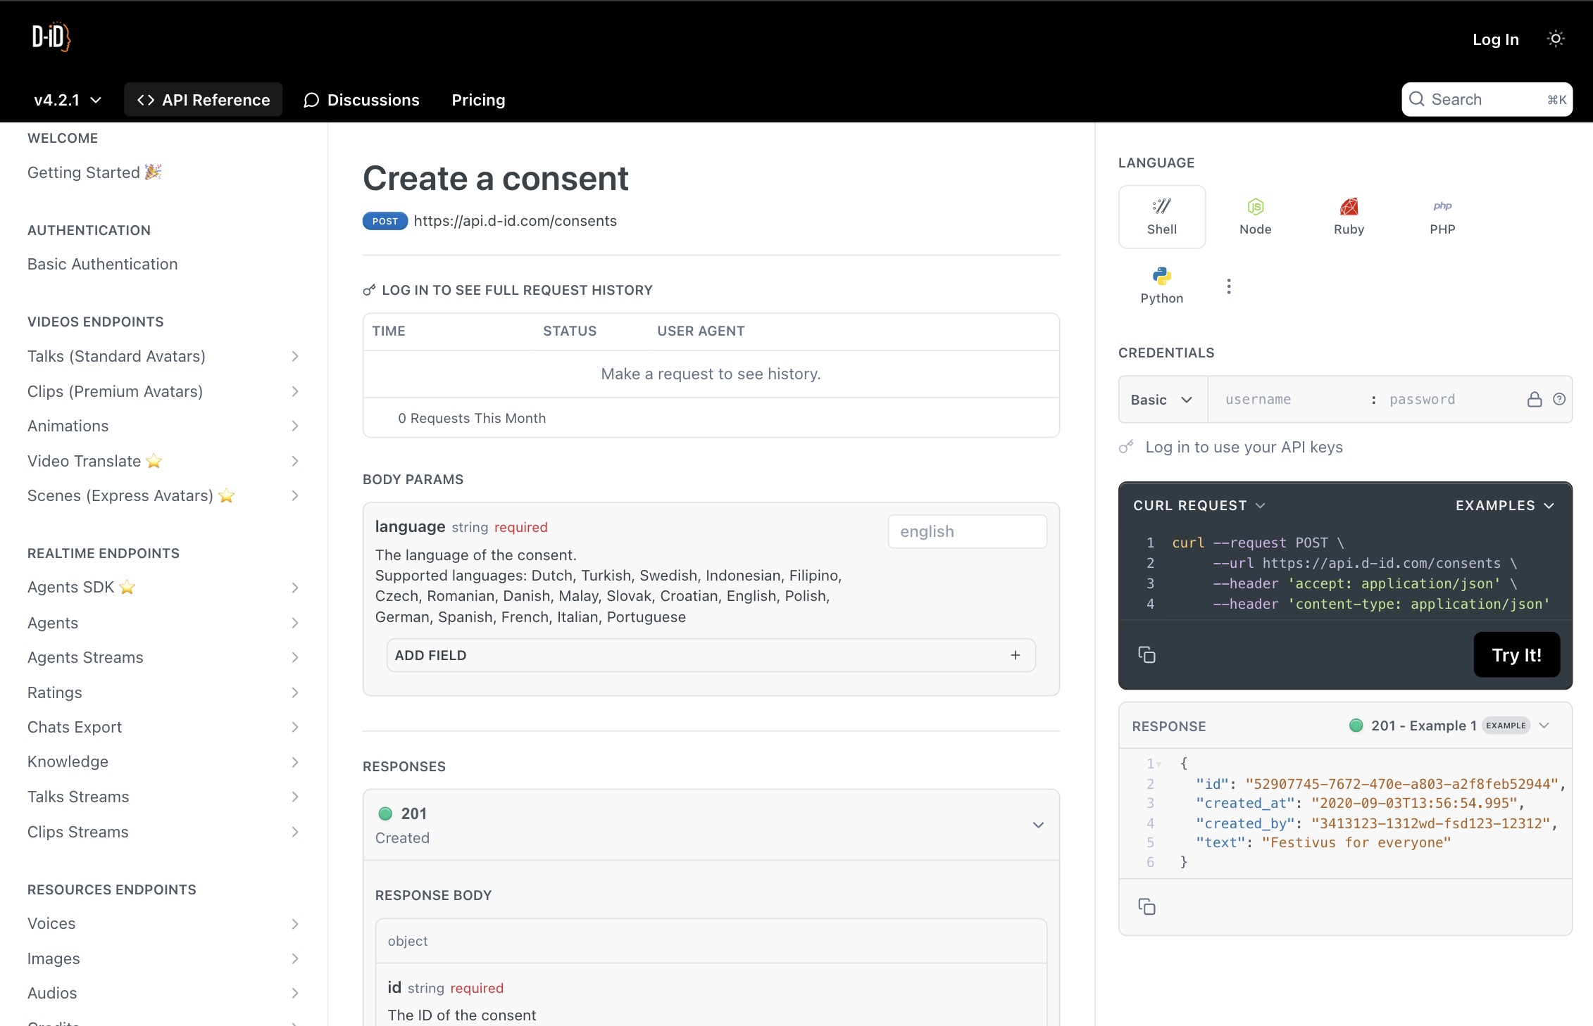This screenshot has height=1026, width=1593.
Task: Copy the cURL request code
Action: [x=1147, y=654]
